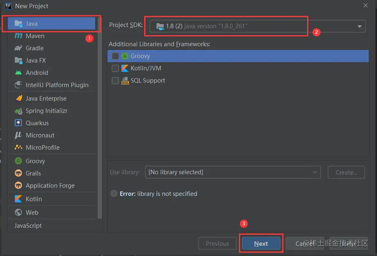Open the Use library dropdown
Screen dimensions: 377x256
[233, 172]
